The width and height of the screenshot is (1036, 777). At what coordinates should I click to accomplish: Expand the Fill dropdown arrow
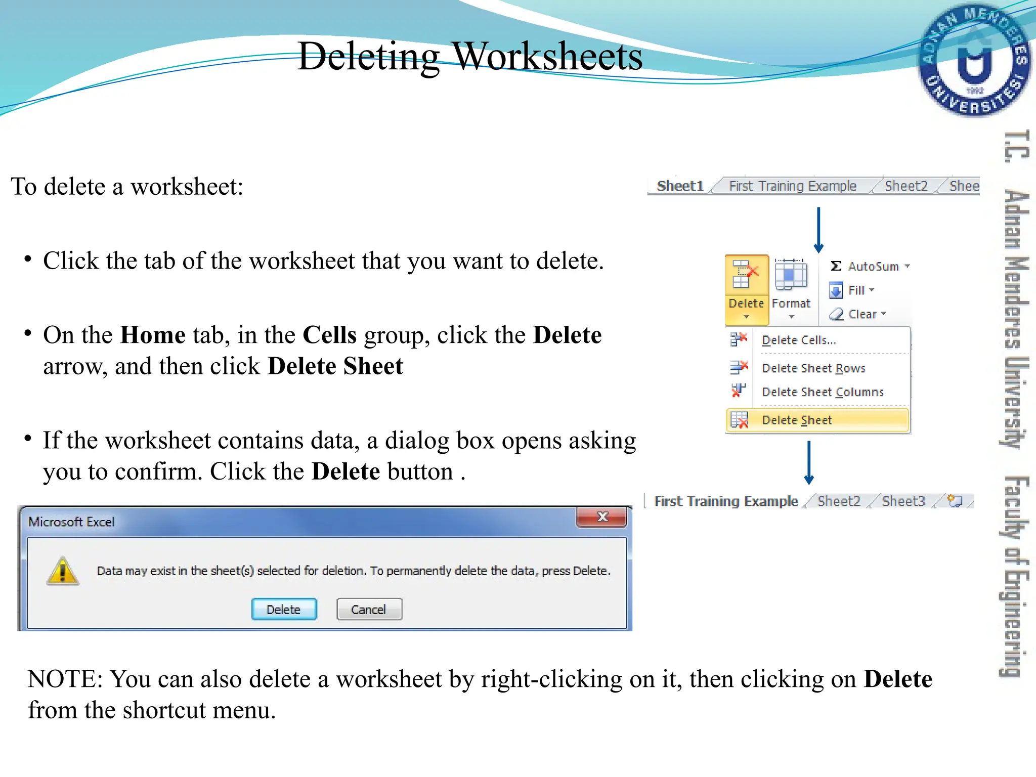pyautogui.click(x=872, y=290)
